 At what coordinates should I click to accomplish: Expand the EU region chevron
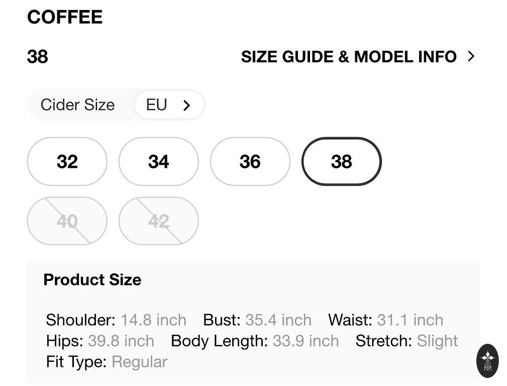[186, 105]
